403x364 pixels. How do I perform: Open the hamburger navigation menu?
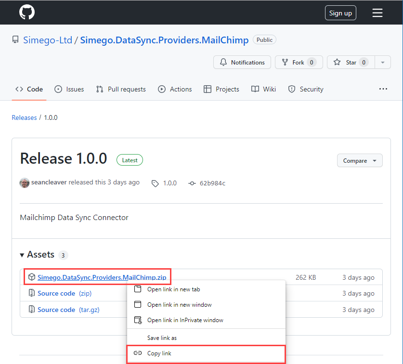tap(377, 13)
